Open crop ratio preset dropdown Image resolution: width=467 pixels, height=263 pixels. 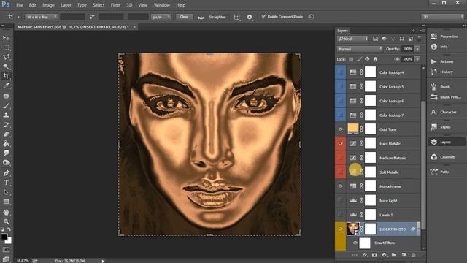pos(41,17)
